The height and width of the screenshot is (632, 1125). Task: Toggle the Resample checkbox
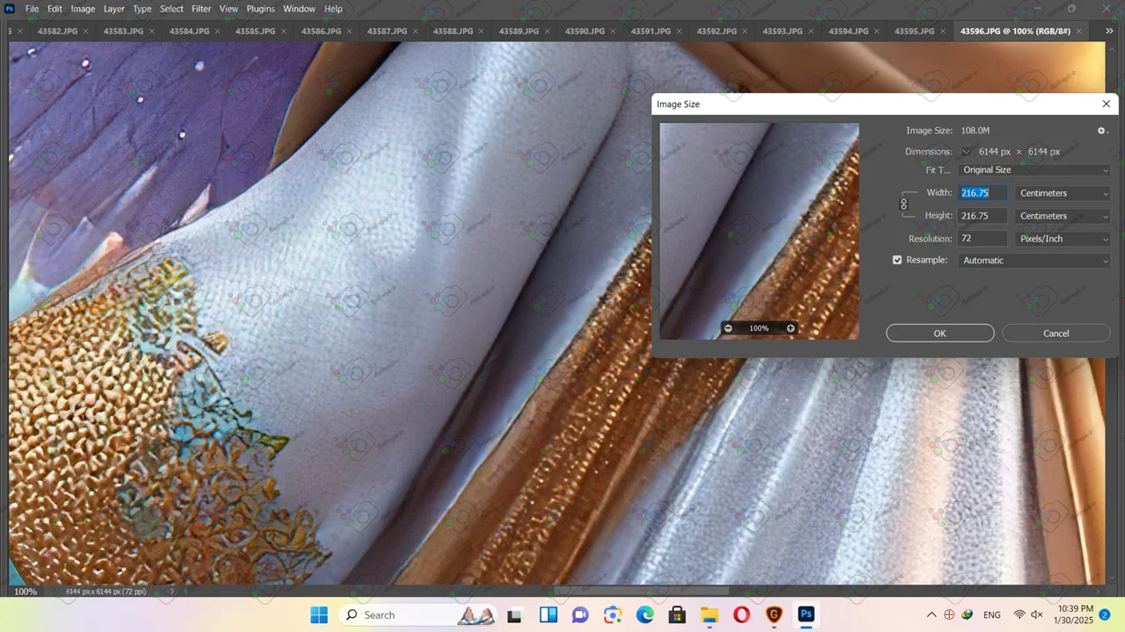[897, 261]
